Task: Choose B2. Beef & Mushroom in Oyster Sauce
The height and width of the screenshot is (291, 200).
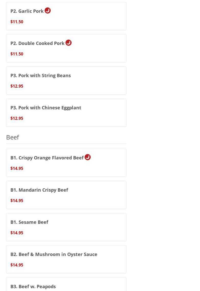Action: pyautogui.click(x=54, y=254)
